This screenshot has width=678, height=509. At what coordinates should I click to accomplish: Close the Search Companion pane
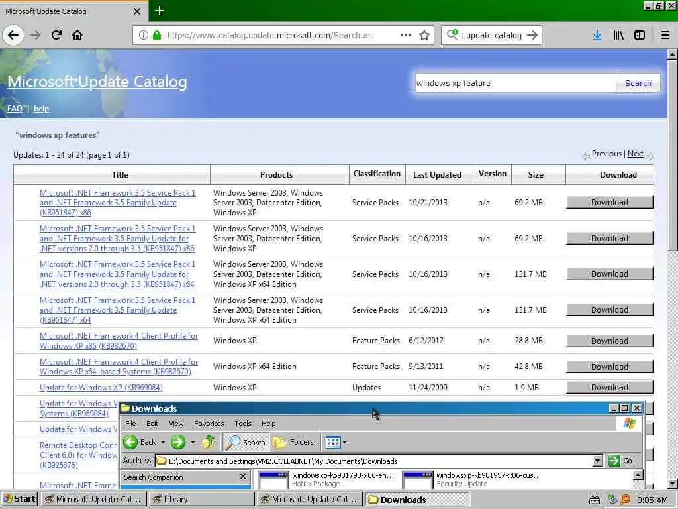coord(243,477)
